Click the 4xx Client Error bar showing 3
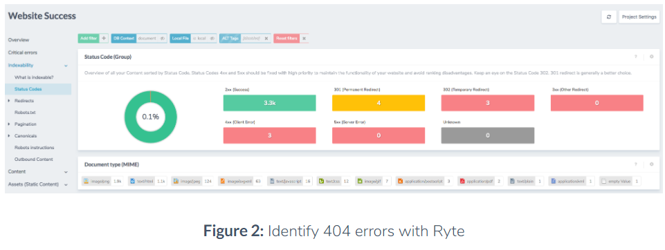Image resolution: width=665 pixels, height=250 pixels. point(269,135)
